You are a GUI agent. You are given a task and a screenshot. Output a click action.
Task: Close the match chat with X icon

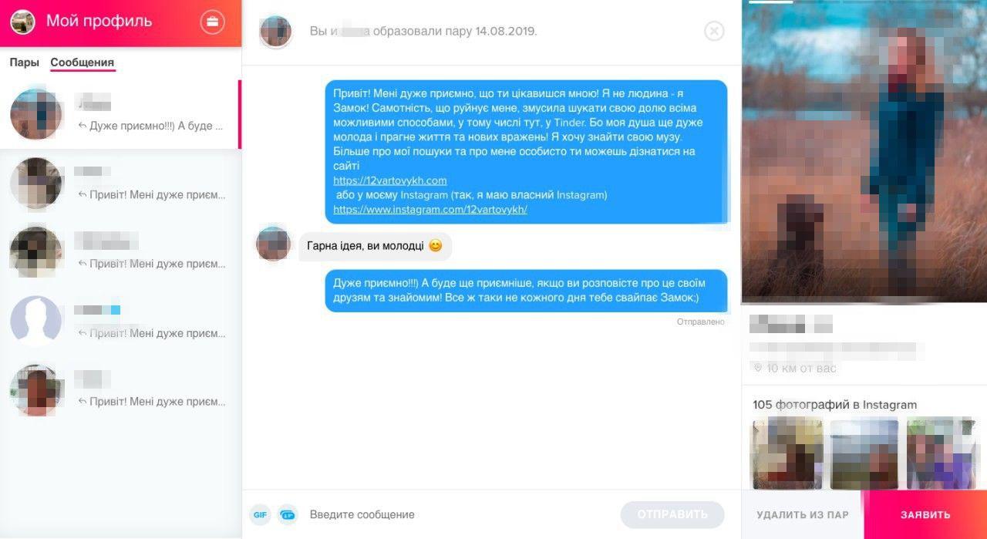point(714,31)
